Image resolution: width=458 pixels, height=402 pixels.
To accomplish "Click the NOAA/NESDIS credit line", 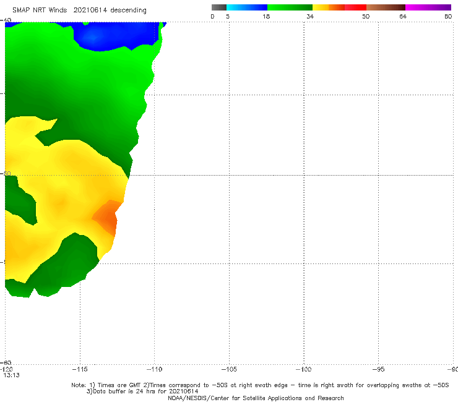I will tap(256, 398).
